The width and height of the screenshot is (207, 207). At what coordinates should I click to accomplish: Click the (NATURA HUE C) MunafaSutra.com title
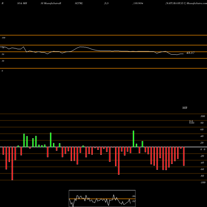(186, 3)
